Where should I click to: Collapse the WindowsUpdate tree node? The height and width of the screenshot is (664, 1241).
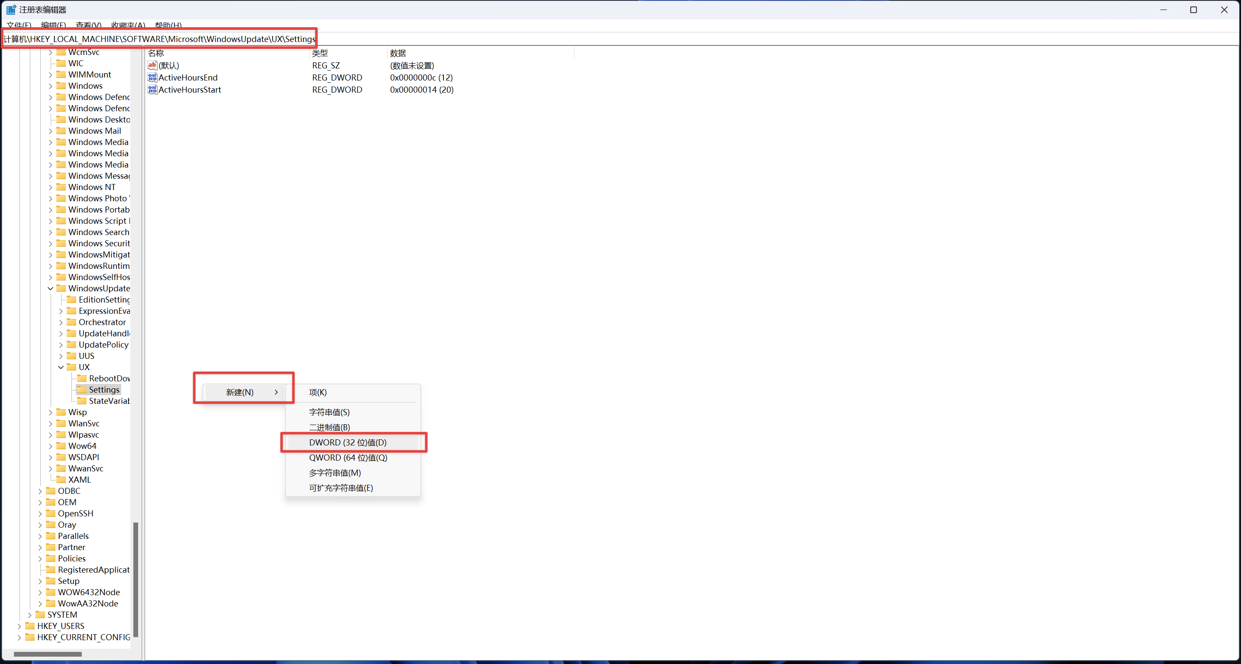(51, 288)
